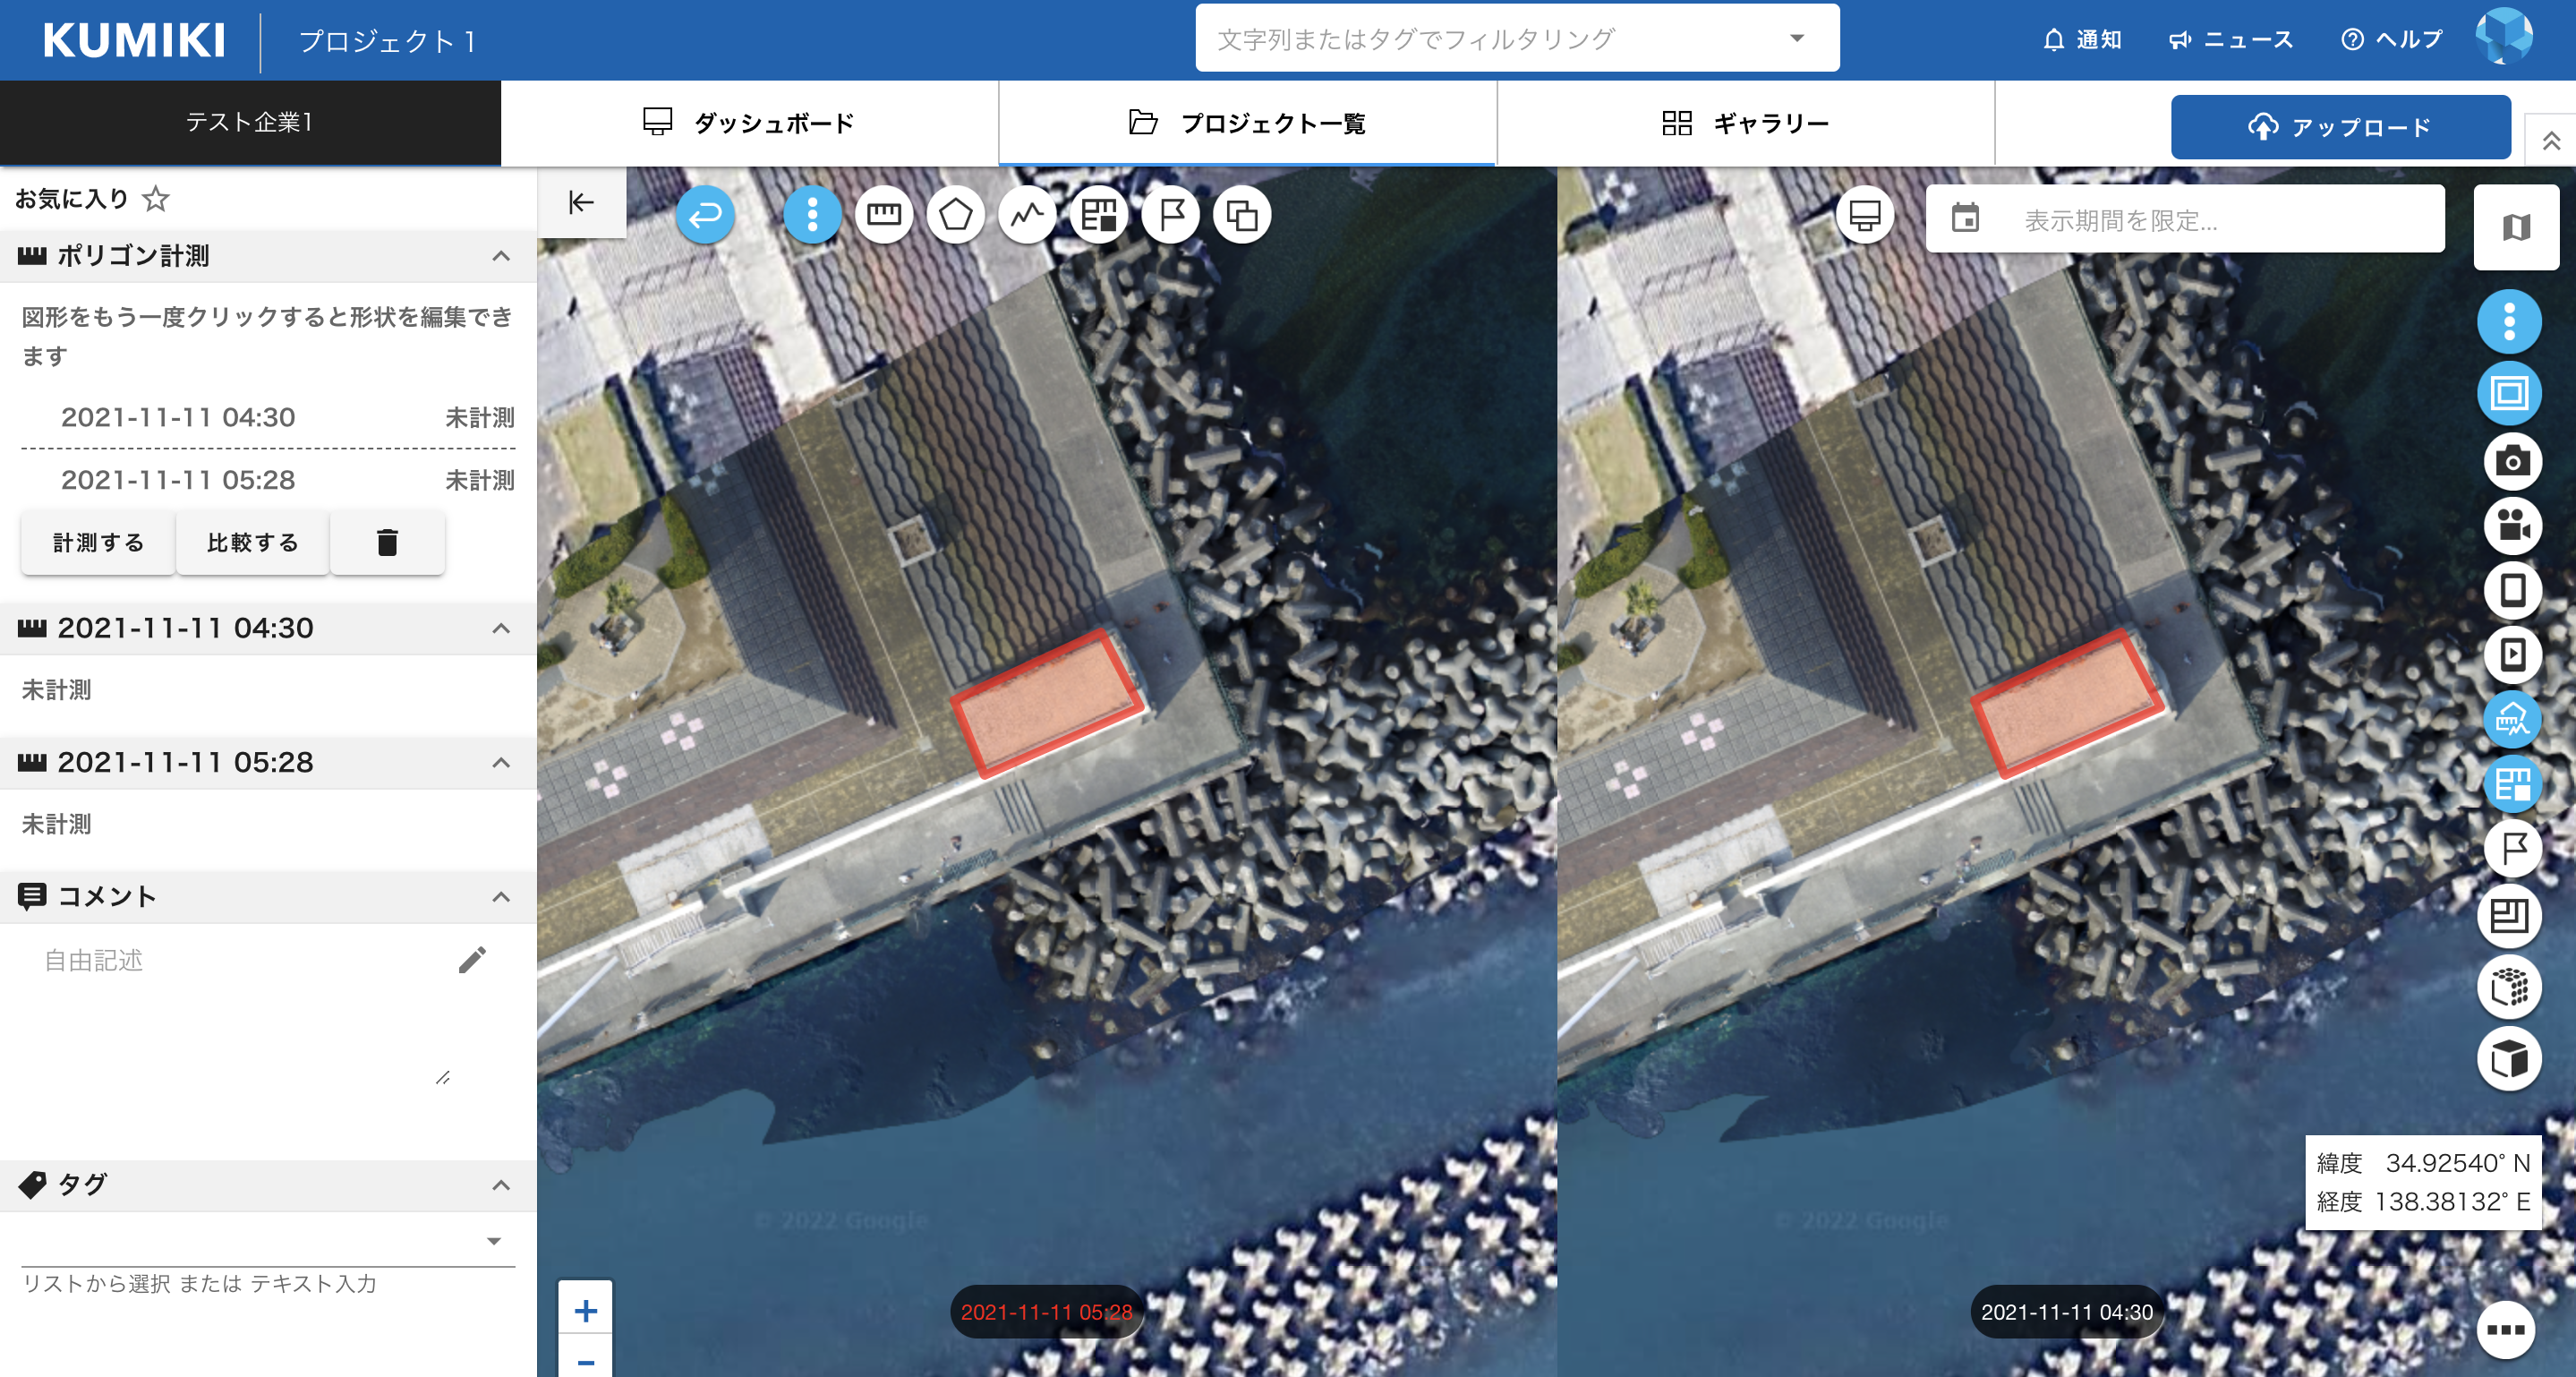Click the 3D cube icon on right sidebar
Image resolution: width=2576 pixels, height=1377 pixels.
[x=2509, y=1059]
